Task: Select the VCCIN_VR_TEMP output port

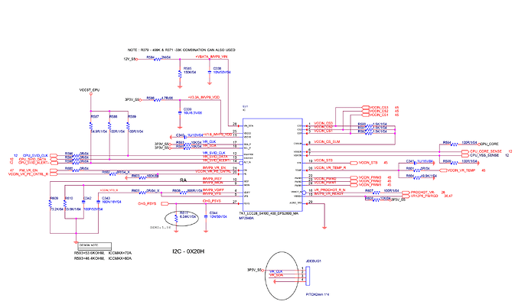Action: (444, 170)
